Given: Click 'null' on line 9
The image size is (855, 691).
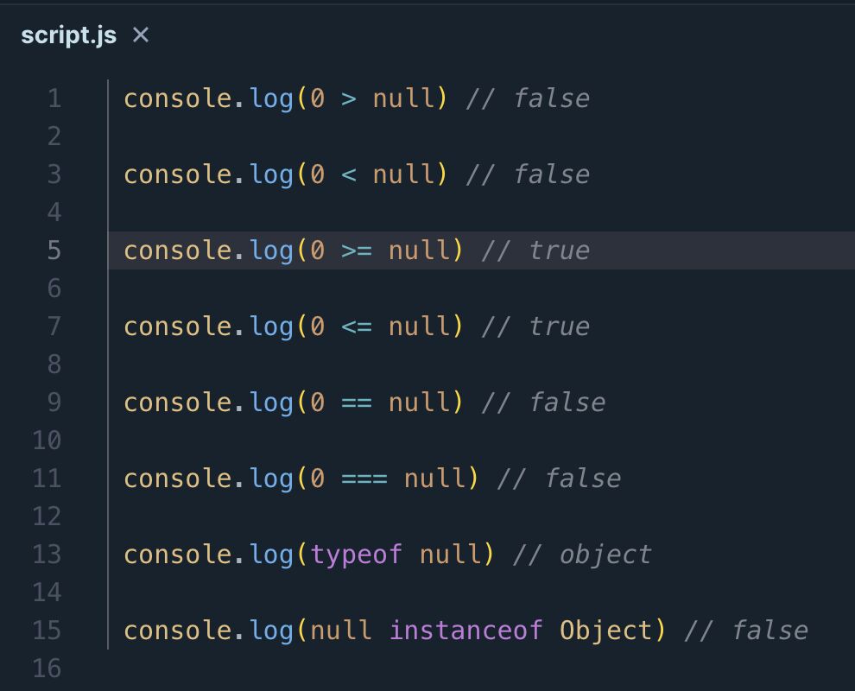Looking at the screenshot, I should 419,403.
